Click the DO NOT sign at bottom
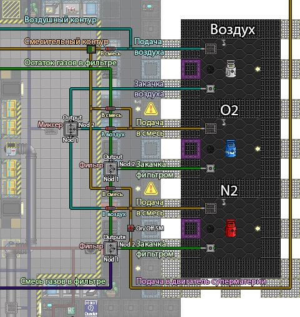This screenshot has width=300, height=317. [91, 308]
